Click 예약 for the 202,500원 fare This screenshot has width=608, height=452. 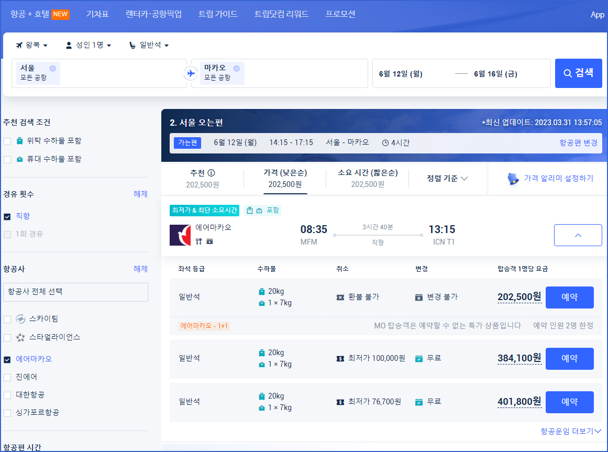569,297
